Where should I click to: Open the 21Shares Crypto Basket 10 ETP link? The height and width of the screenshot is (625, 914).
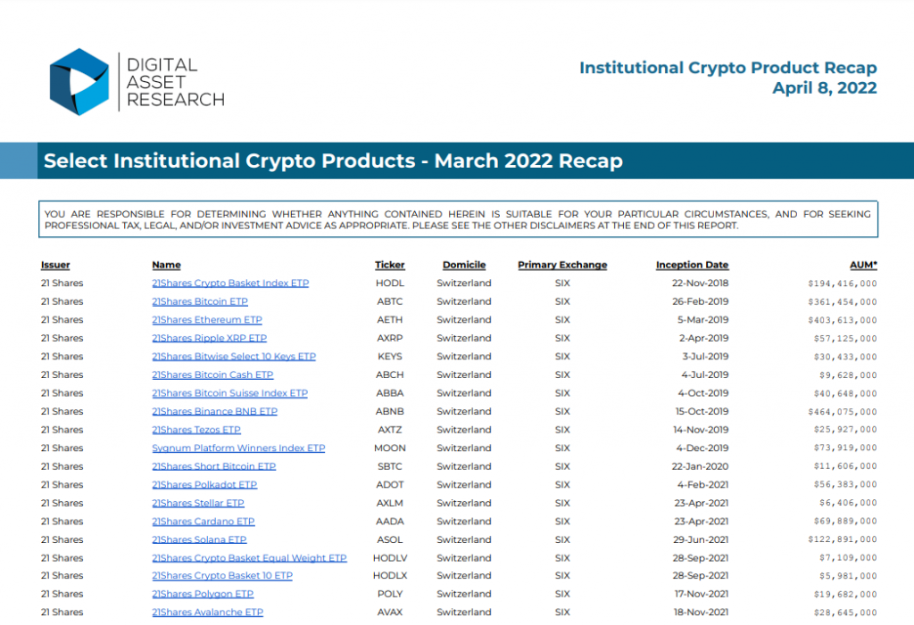(222, 575)
